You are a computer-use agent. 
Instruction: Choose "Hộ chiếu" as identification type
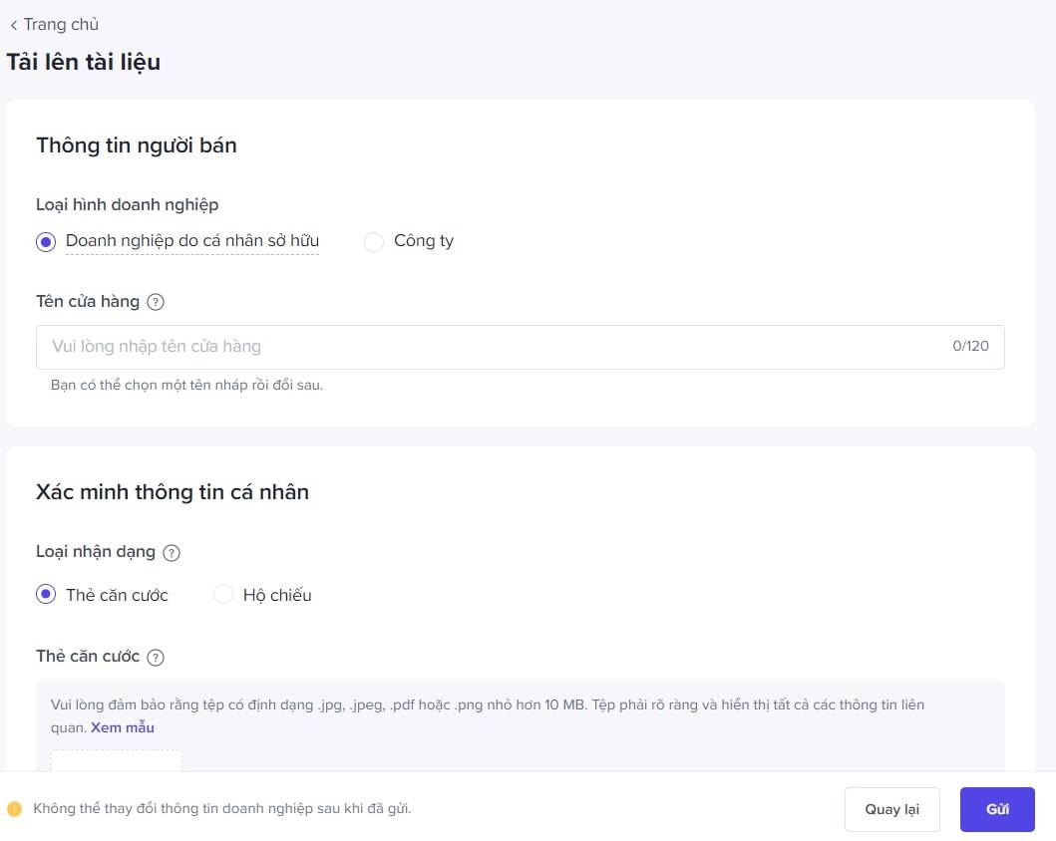click(x=223, y=594)
